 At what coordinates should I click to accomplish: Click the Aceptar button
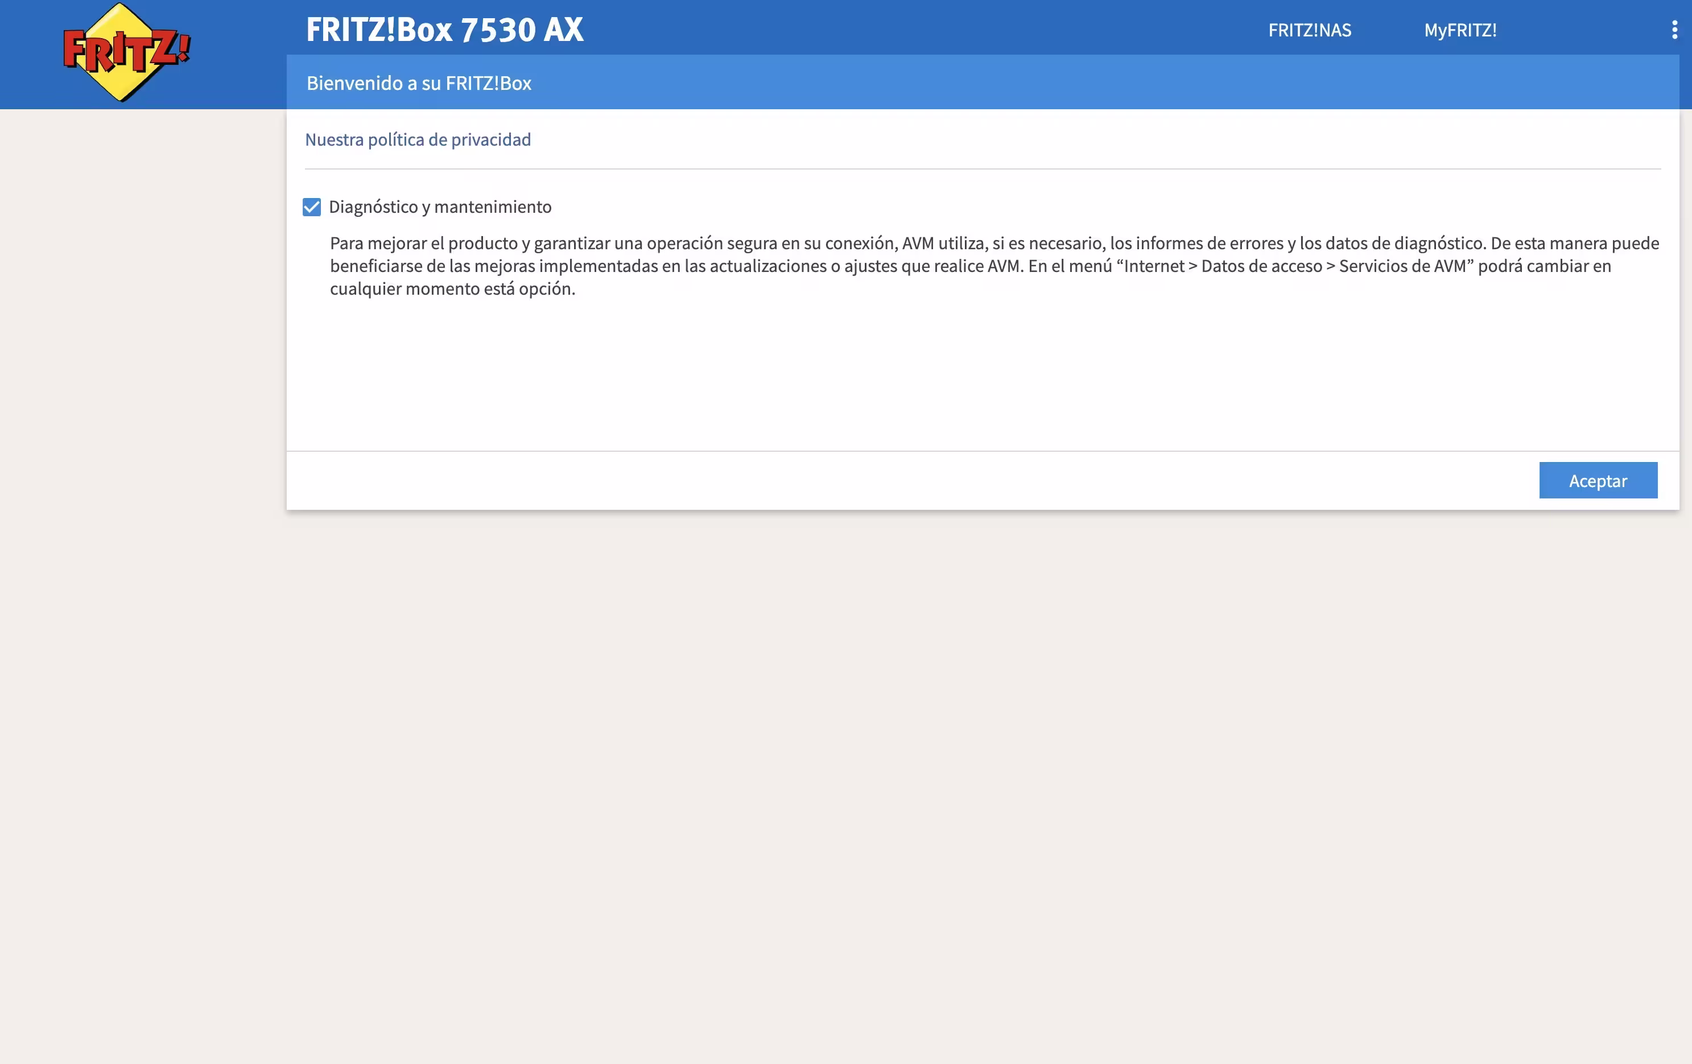coord(1598,480)
